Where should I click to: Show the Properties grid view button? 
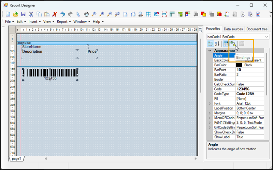226,44
